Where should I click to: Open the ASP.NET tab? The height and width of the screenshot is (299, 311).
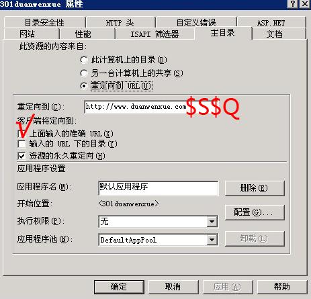[x=271, y=22]
